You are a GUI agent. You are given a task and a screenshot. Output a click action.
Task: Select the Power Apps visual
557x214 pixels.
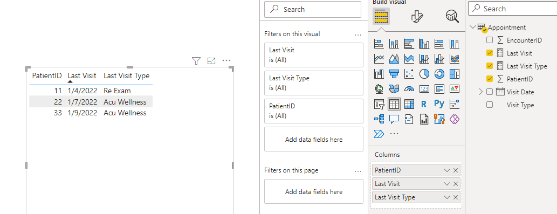click(x=455, y=119)
